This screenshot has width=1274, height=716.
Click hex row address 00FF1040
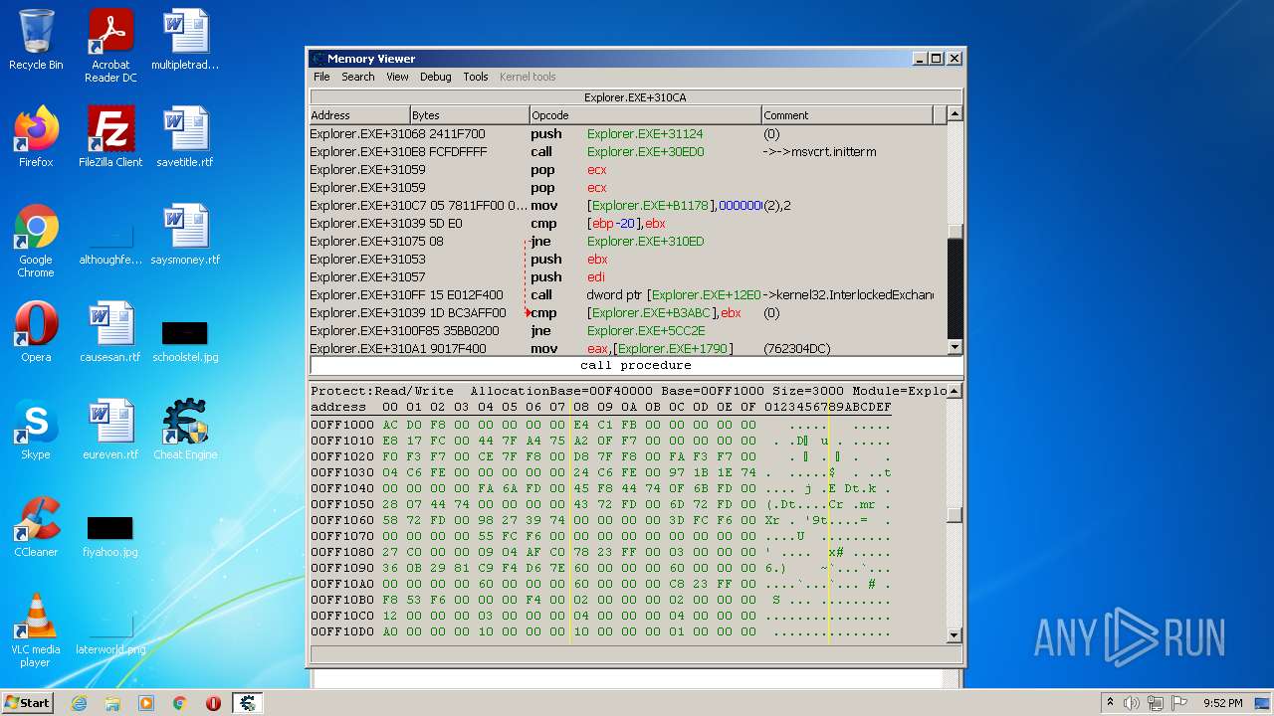pos(342,488)
